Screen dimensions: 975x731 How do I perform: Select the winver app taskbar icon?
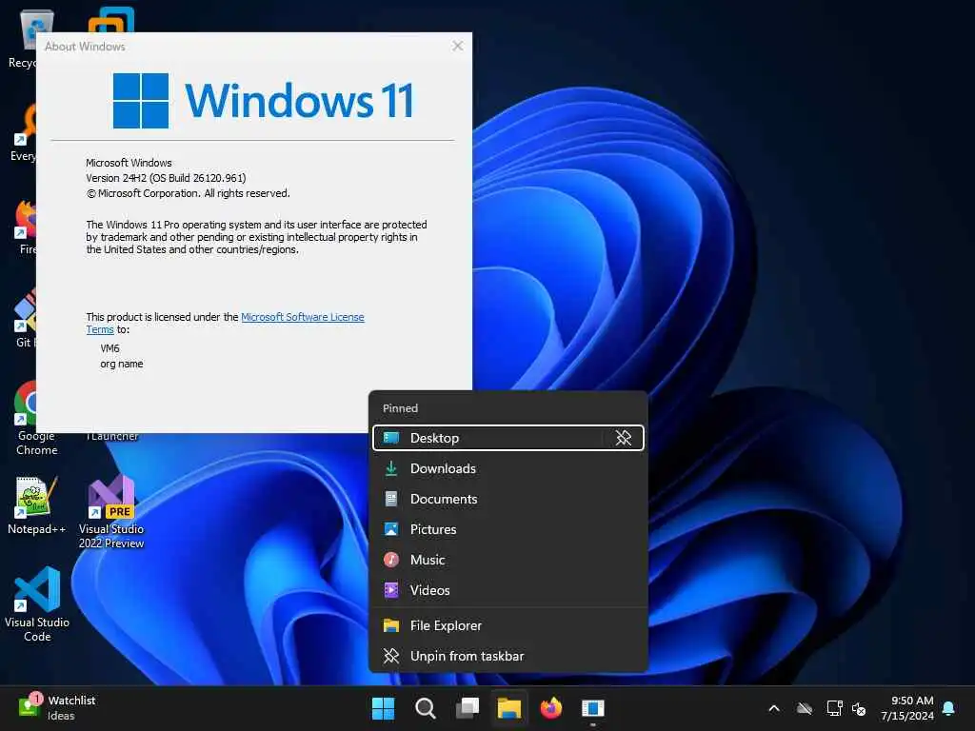click(592, 708)
